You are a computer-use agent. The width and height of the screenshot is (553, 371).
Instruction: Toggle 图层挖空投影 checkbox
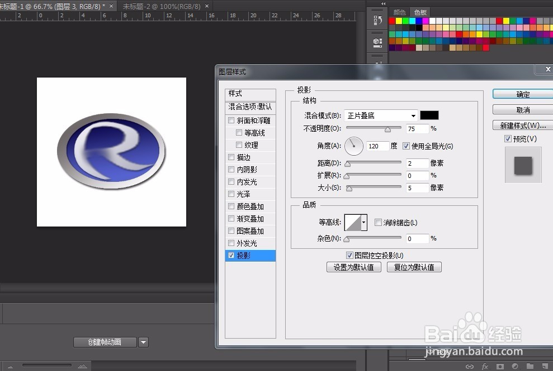(x=349, y=255)
